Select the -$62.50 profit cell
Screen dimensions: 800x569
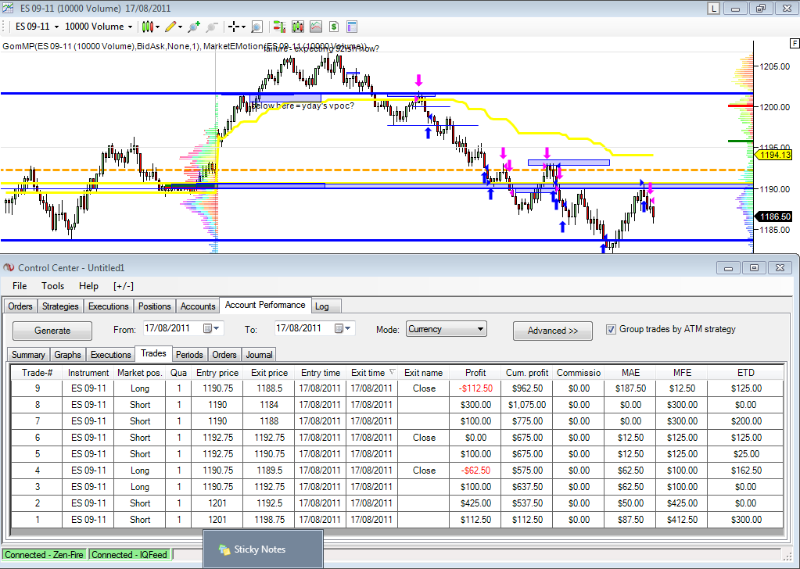(475, 470)
